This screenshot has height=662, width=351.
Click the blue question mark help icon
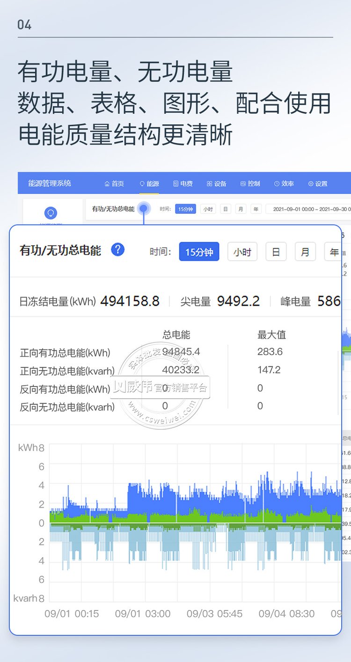pos(117,250)
